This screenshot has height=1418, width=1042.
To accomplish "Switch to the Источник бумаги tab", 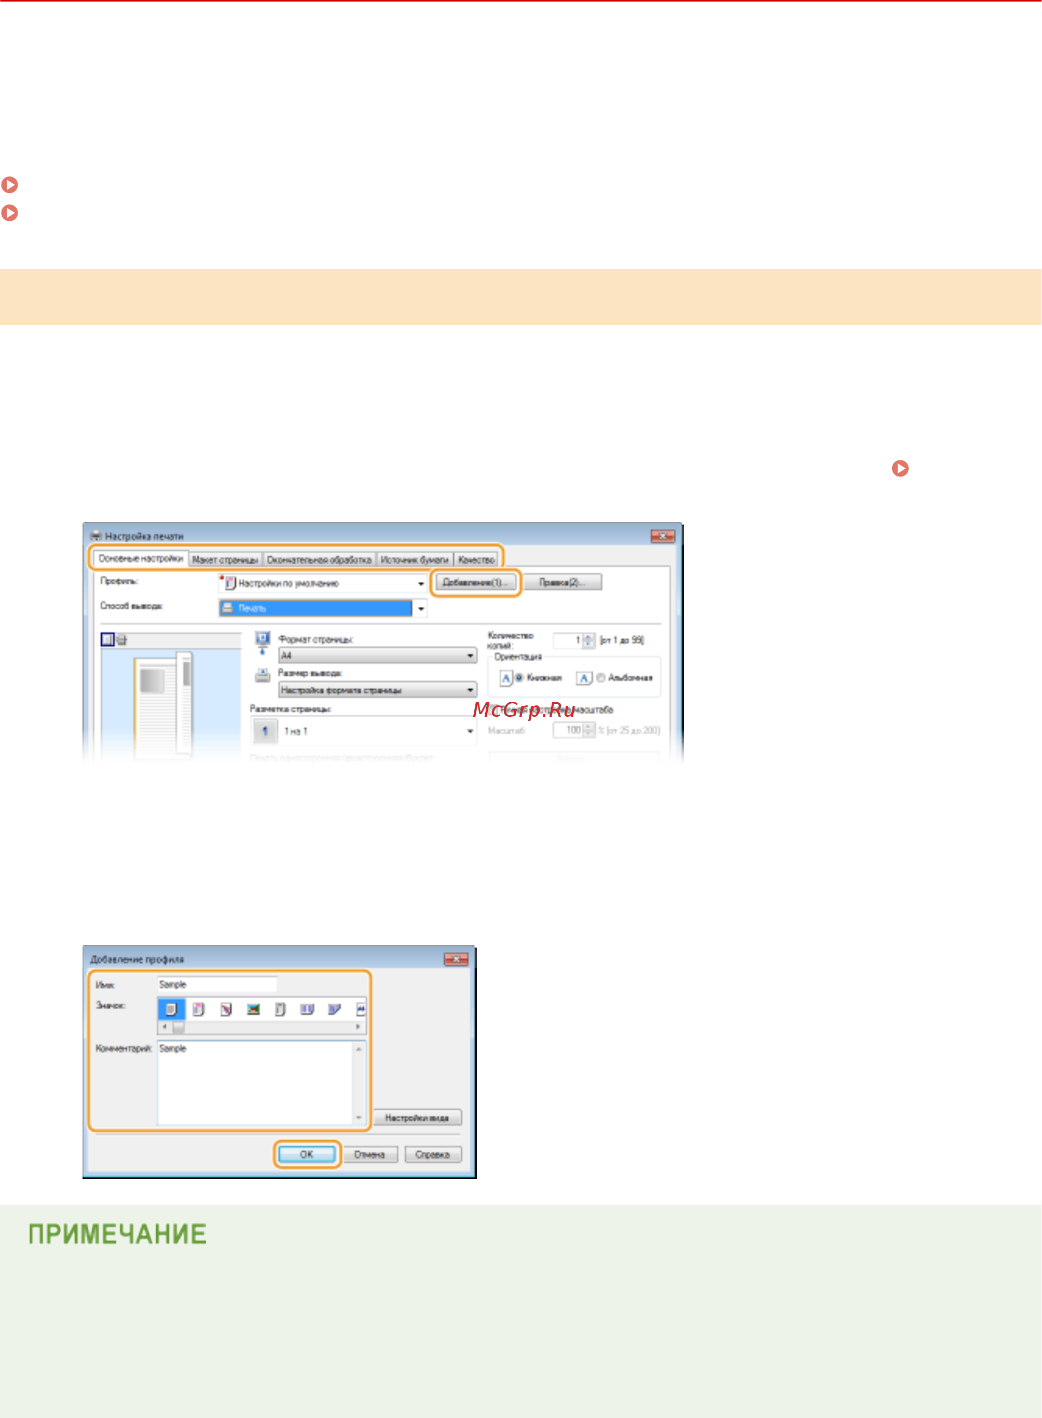I will (x=415, y=560).
